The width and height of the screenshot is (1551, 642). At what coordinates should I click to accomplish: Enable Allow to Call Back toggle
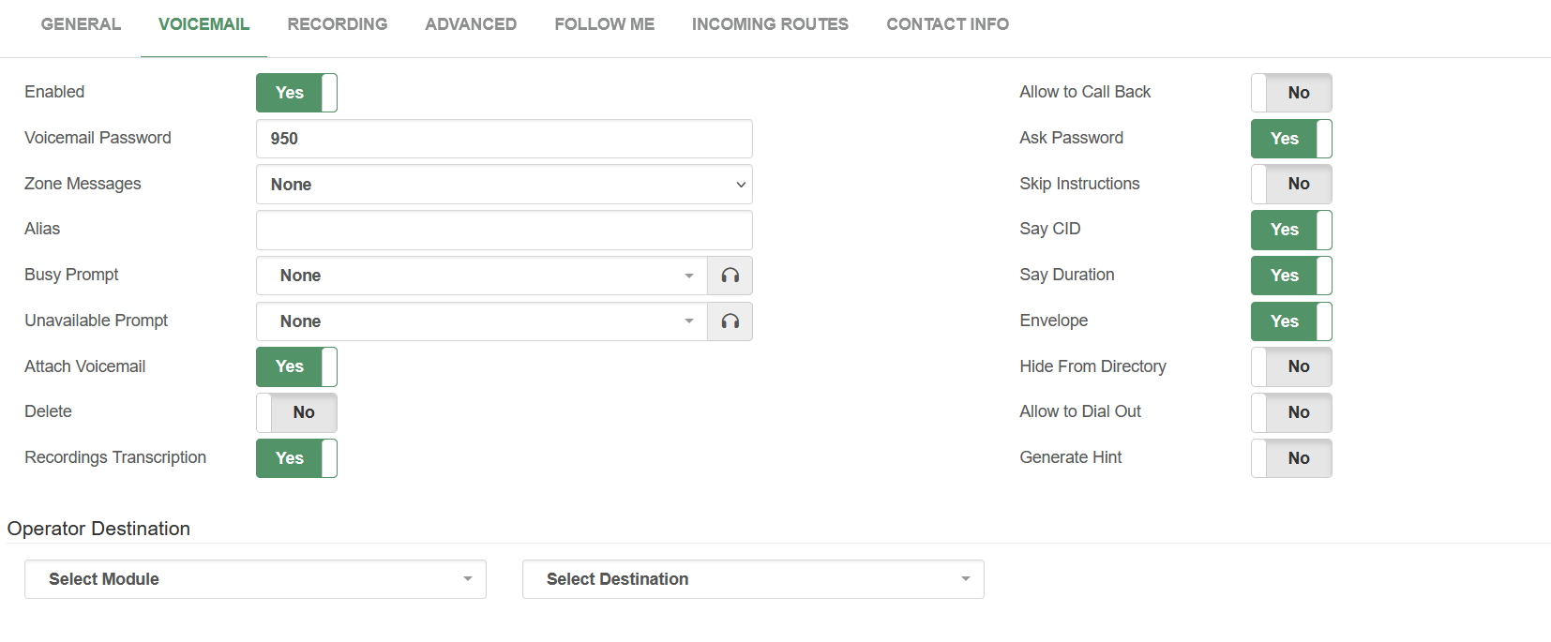pyautogui.click(x=1291, y=93)
